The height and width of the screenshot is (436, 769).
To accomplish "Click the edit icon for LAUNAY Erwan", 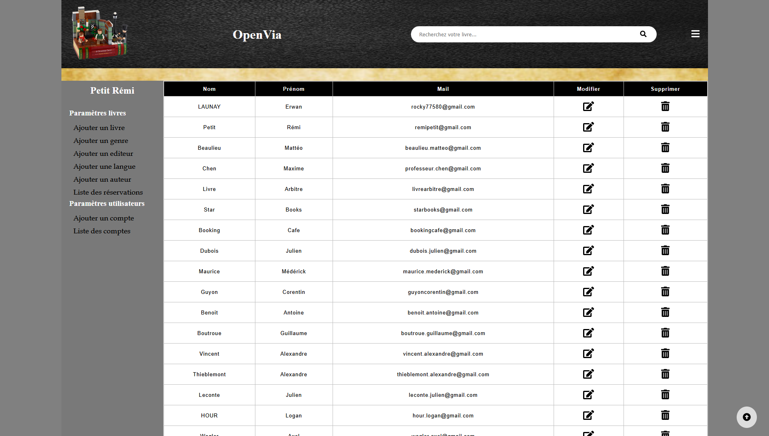I will [588, 107].
